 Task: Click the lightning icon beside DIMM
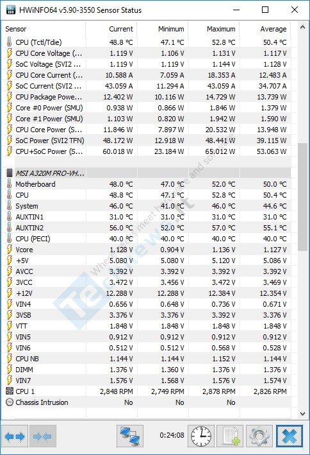(x=9, y=370)
